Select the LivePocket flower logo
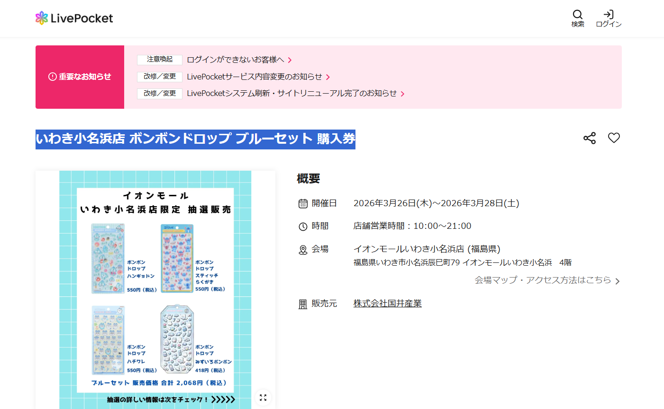The height and width of the screenshot is (409, 664). tap(42, 17)
